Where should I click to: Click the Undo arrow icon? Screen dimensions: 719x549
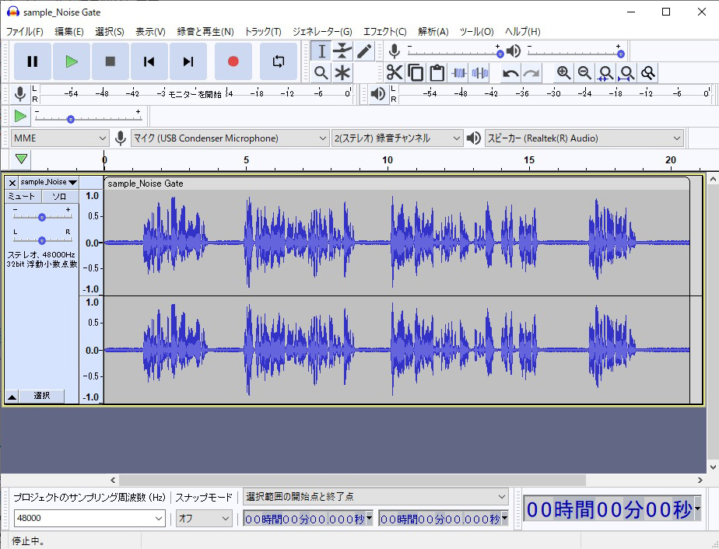click(x=510, y=73)
